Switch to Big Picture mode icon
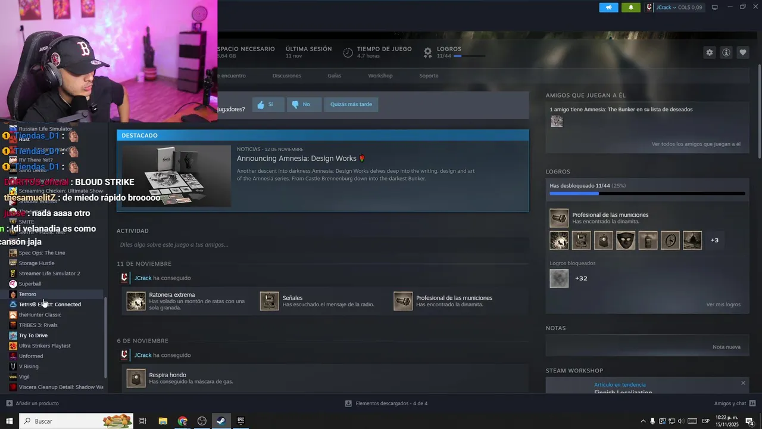The width and height of the screenshot is (762, 429). [715, 7]
